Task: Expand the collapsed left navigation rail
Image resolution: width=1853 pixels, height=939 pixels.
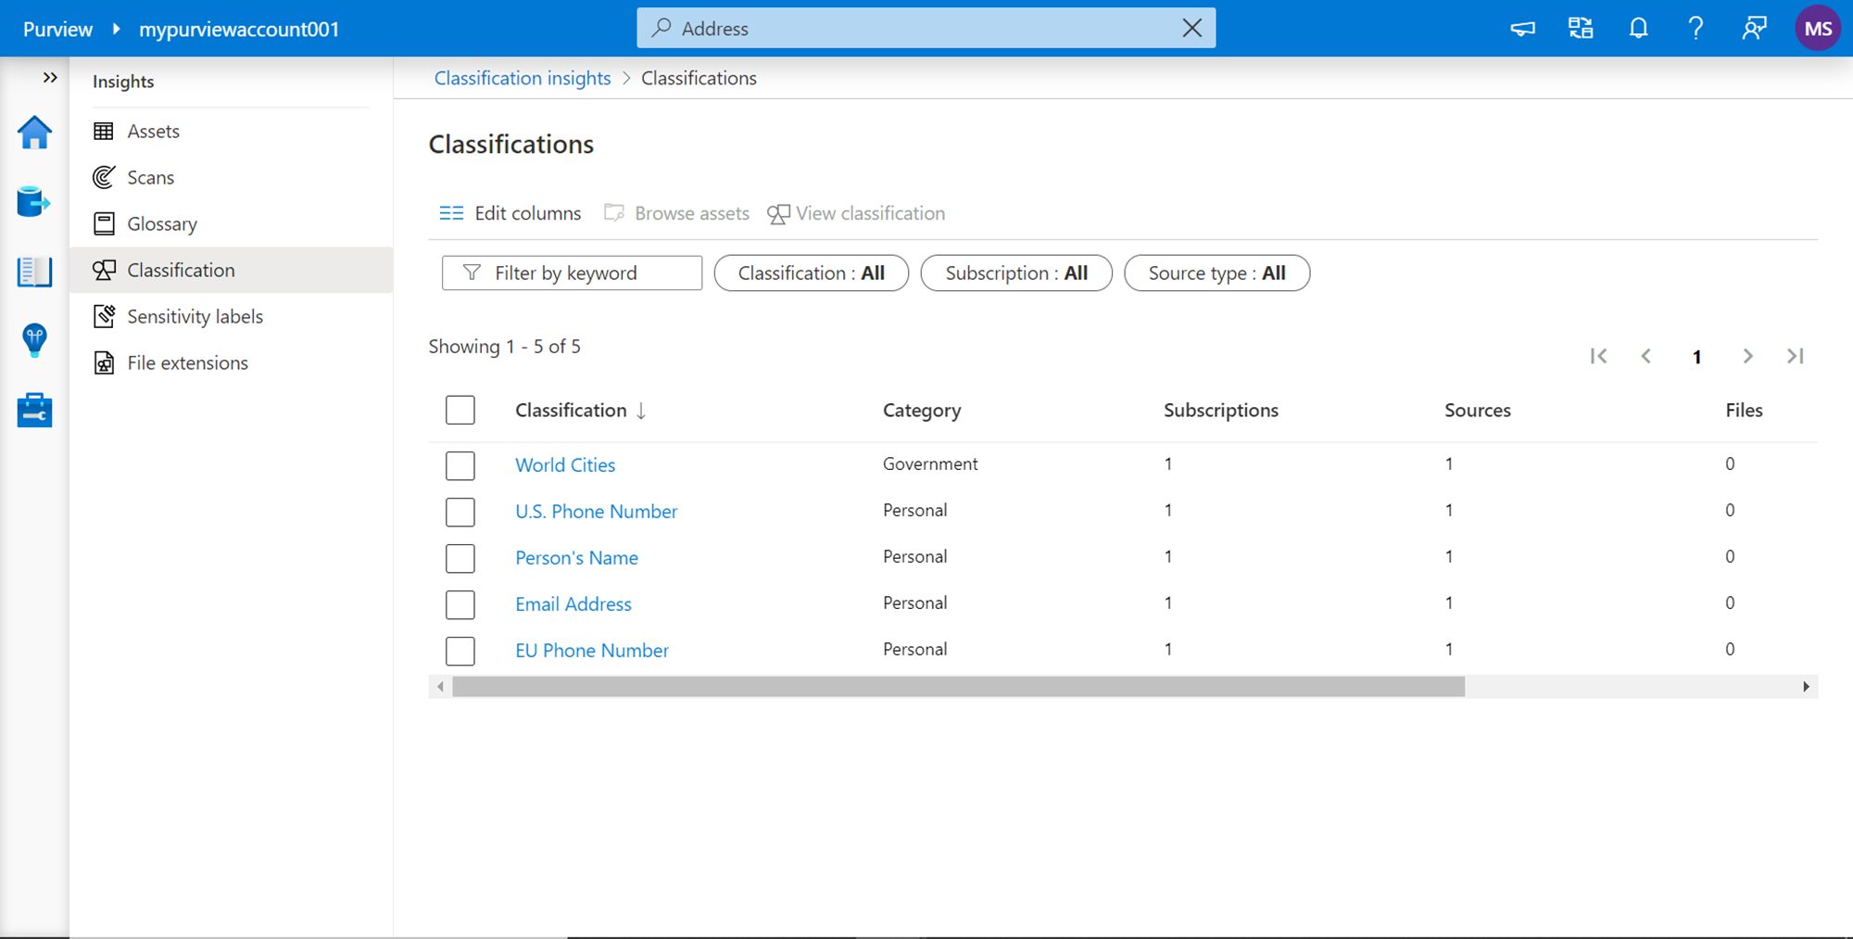Action: [x=50, y=78]
